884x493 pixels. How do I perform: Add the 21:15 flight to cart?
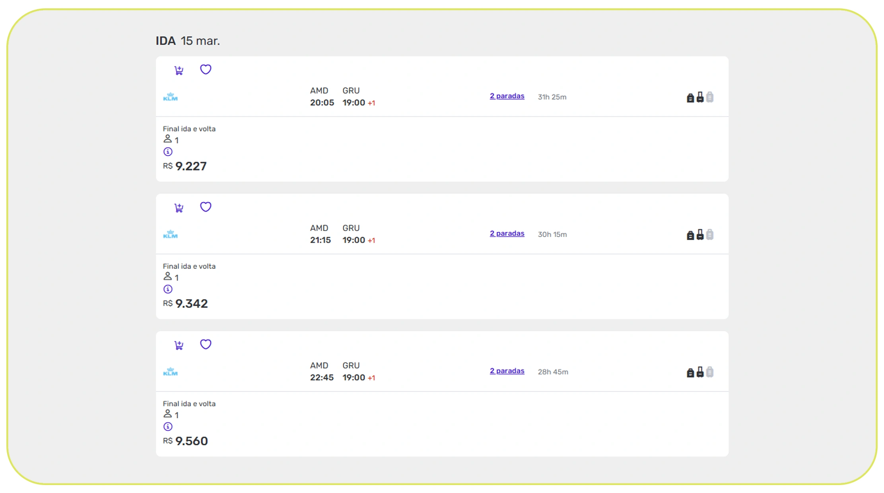(179, 208)
